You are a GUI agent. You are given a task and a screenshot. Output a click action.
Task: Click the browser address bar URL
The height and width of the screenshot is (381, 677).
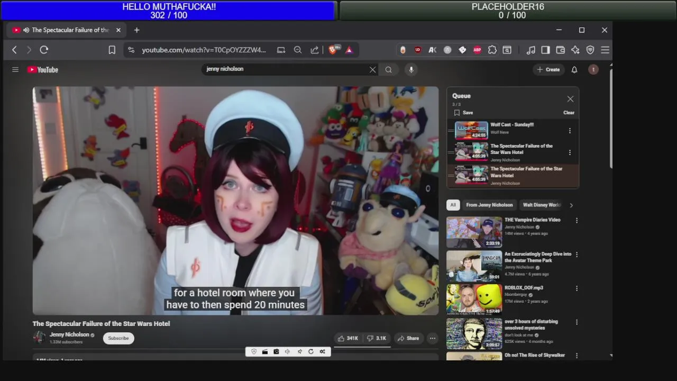[204, 50]
